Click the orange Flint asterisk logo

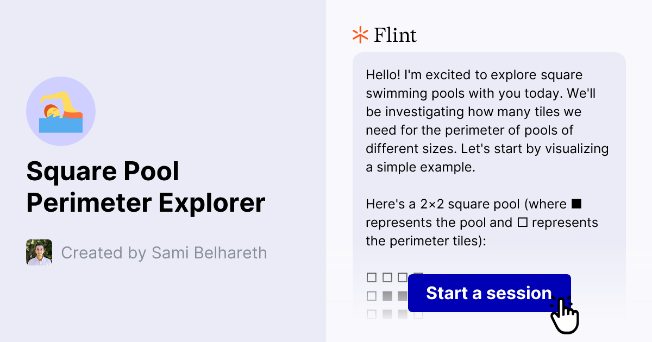359,35
